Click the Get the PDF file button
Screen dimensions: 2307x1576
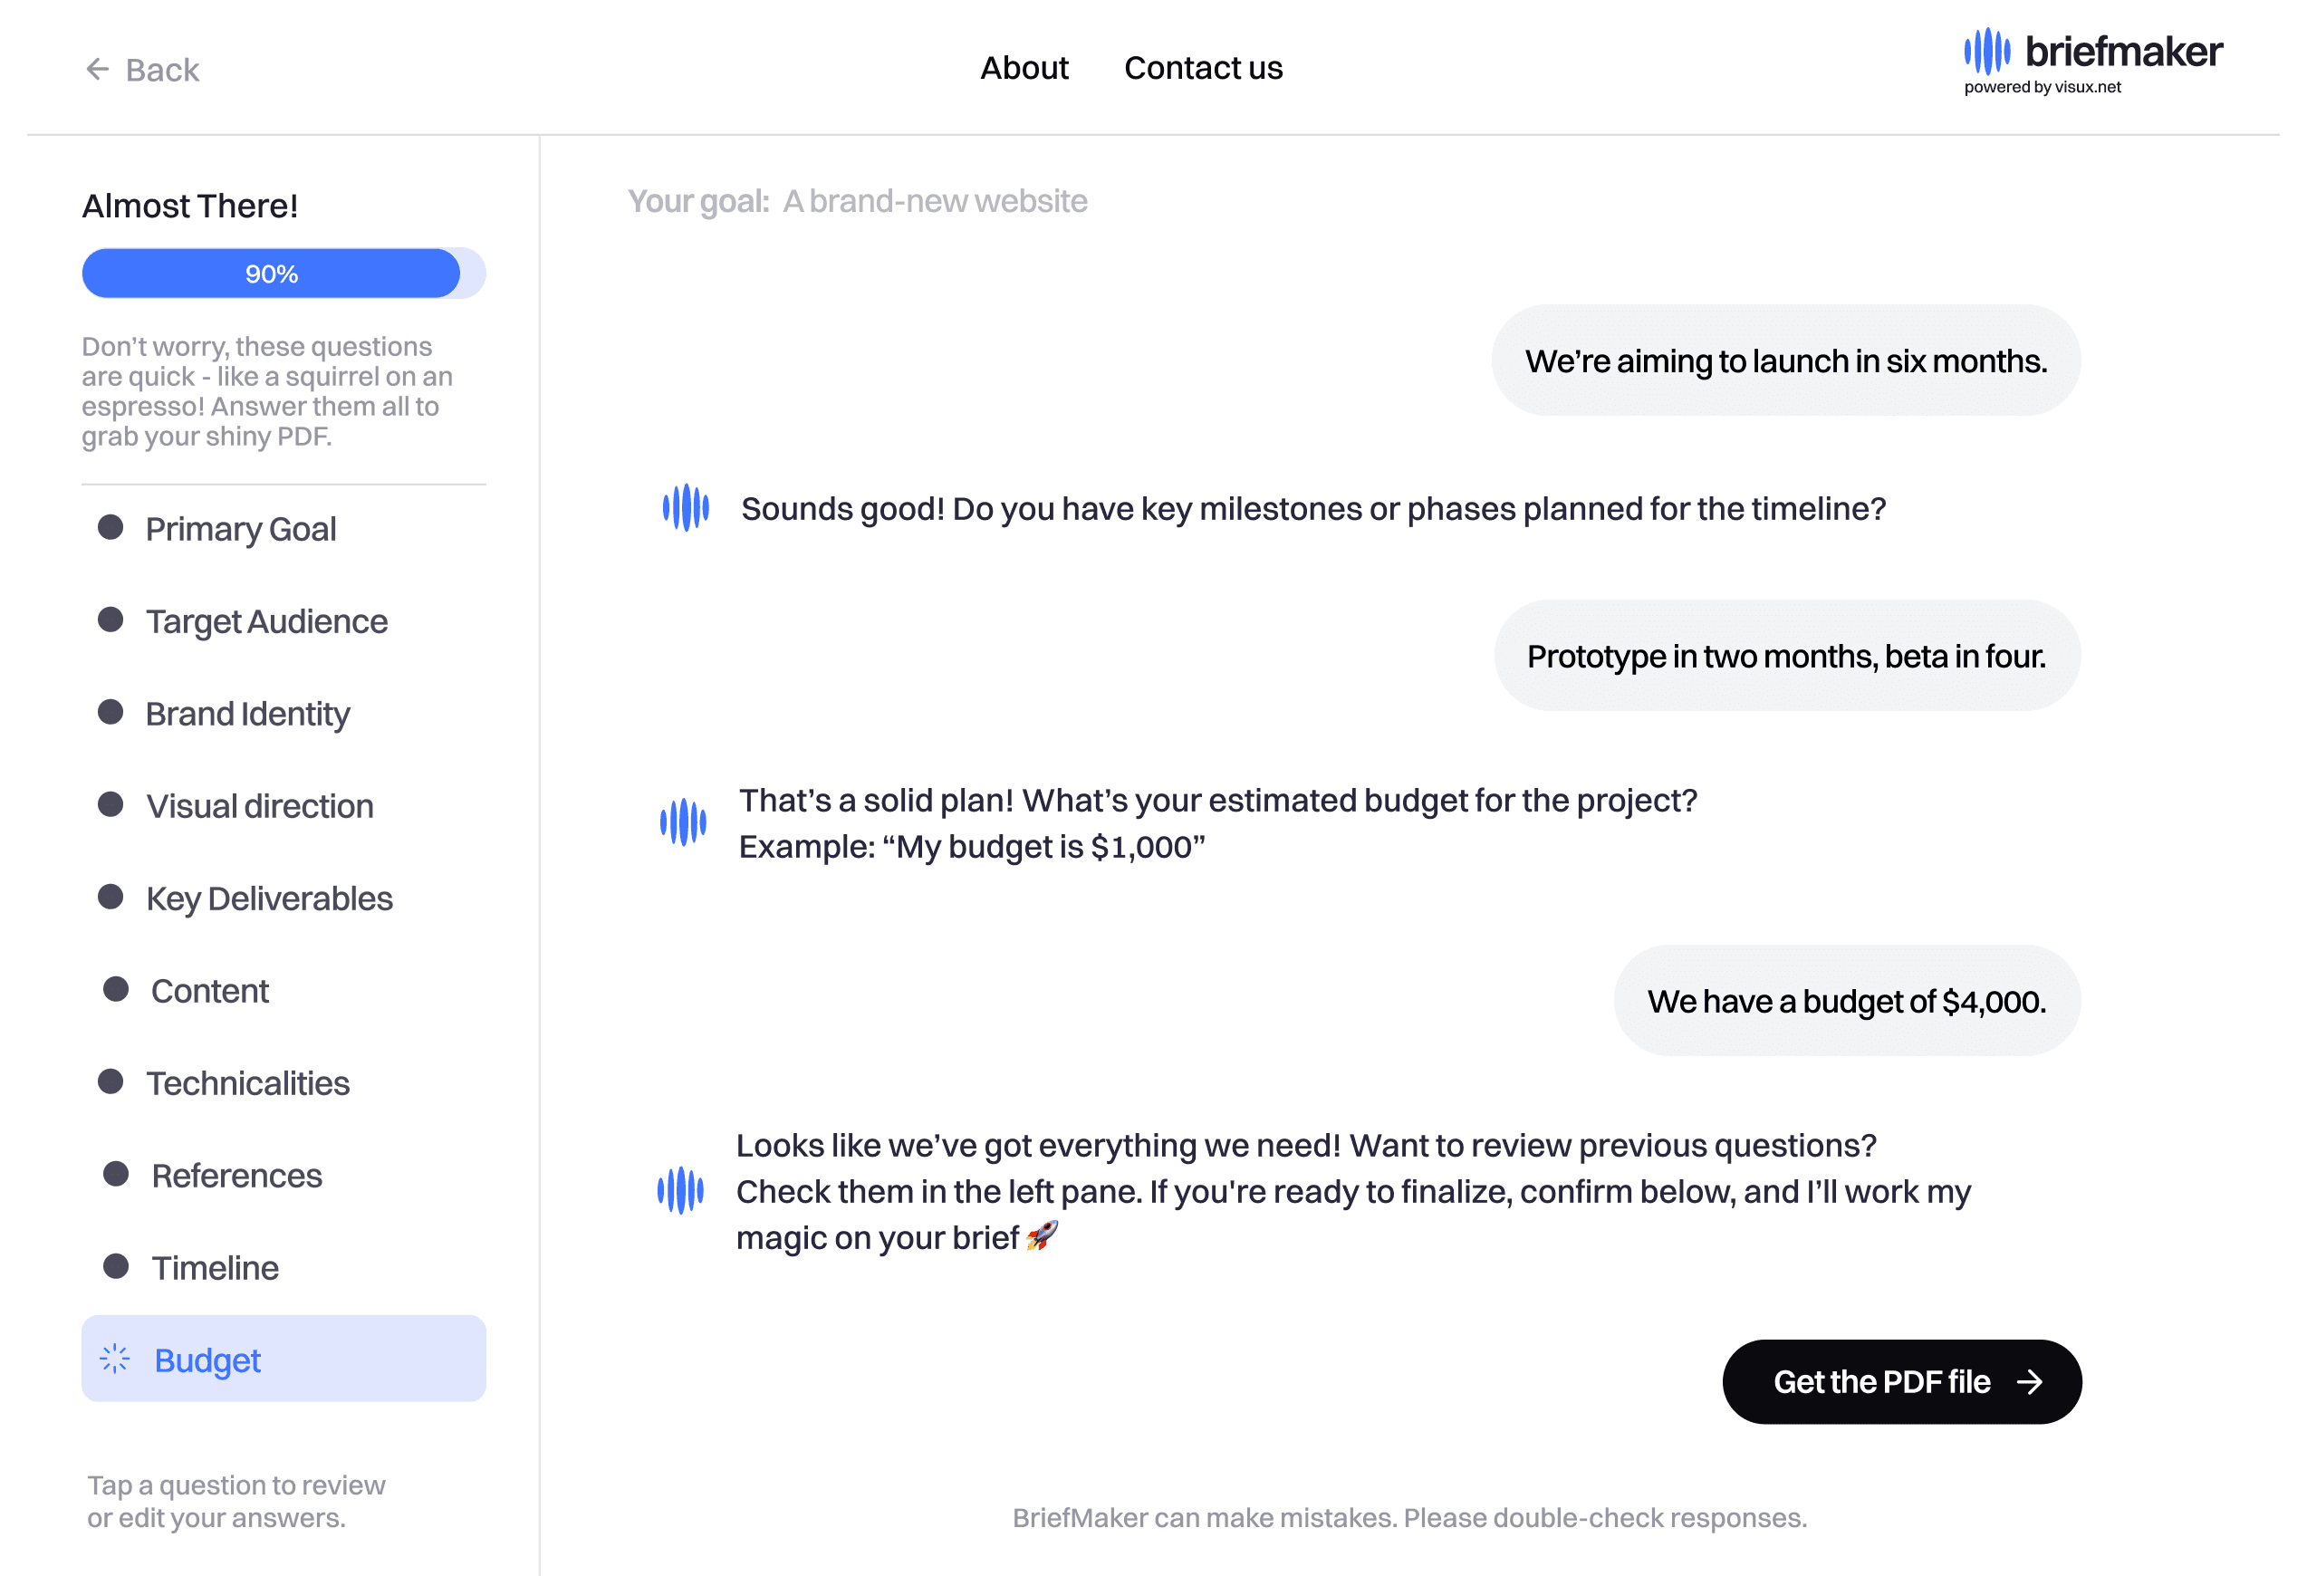click(1901, 1382)
